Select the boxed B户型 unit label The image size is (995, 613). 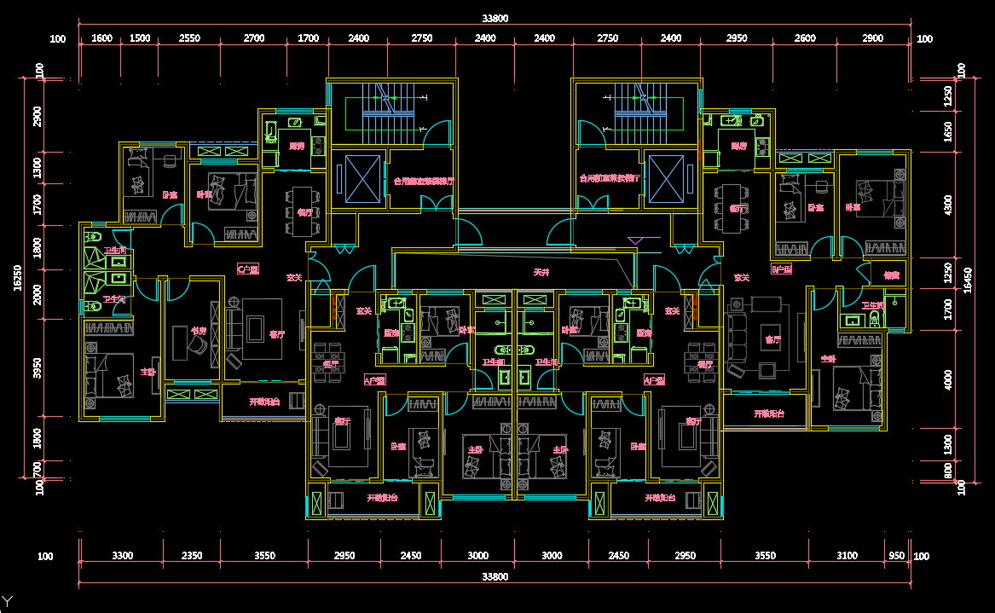point(782,269)
